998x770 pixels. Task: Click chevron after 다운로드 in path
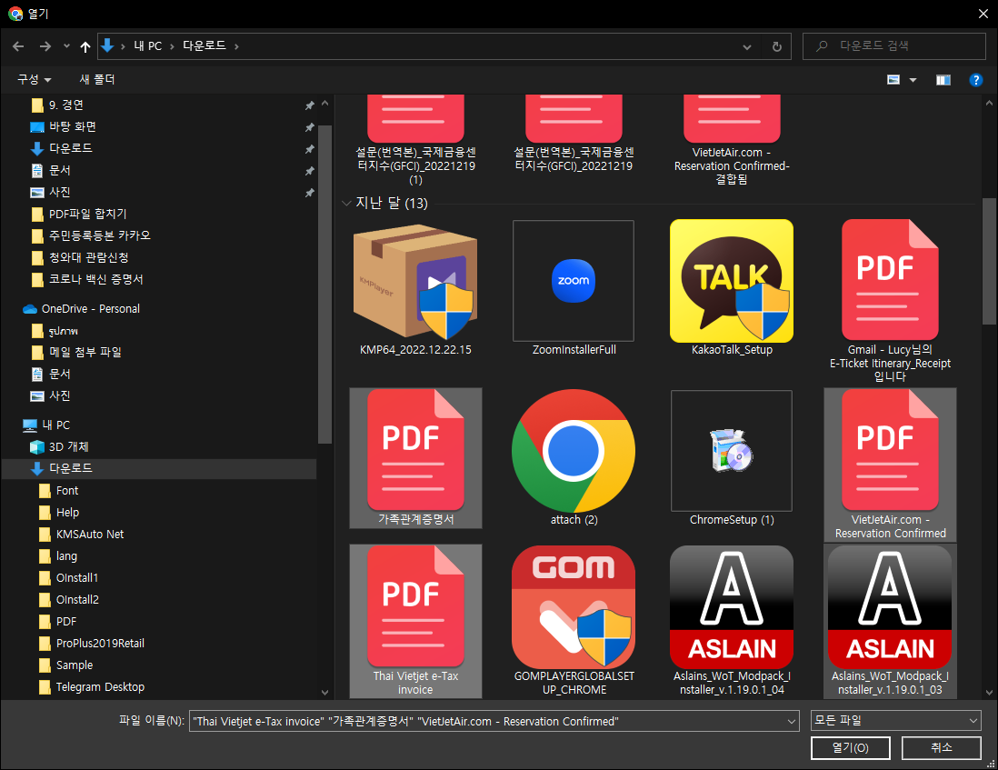pyautogui.click(x=236, y=46)
